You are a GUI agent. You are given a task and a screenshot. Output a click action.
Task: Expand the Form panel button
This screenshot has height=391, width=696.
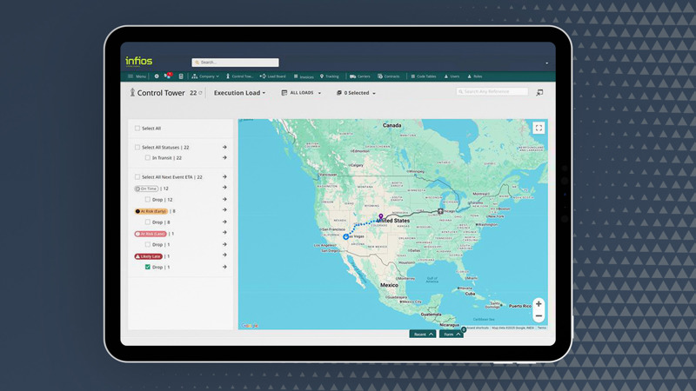click(451, 334)
